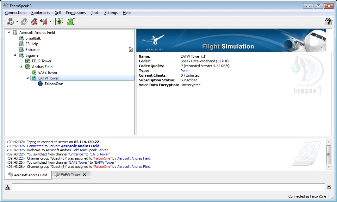Click the chat message input field
337x202 pixels.
[168, 187]
